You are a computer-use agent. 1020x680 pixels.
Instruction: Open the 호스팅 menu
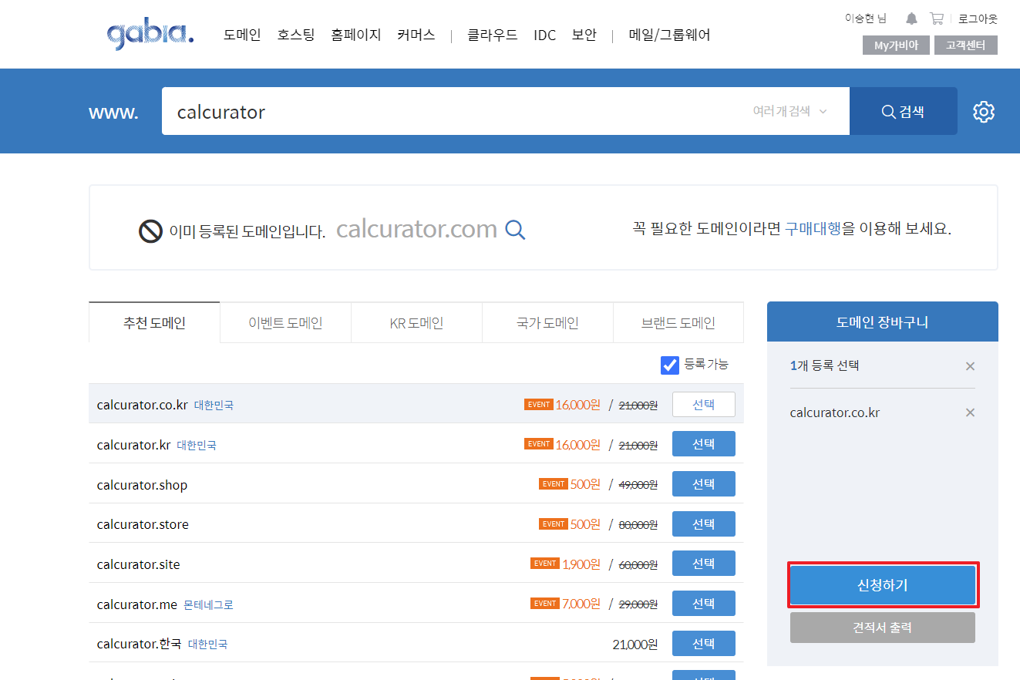(296, 35)
